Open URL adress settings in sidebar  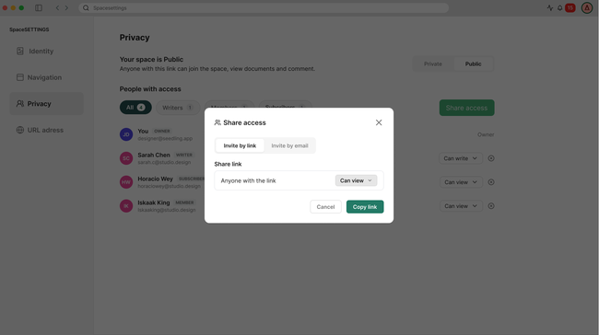[46, 130]
